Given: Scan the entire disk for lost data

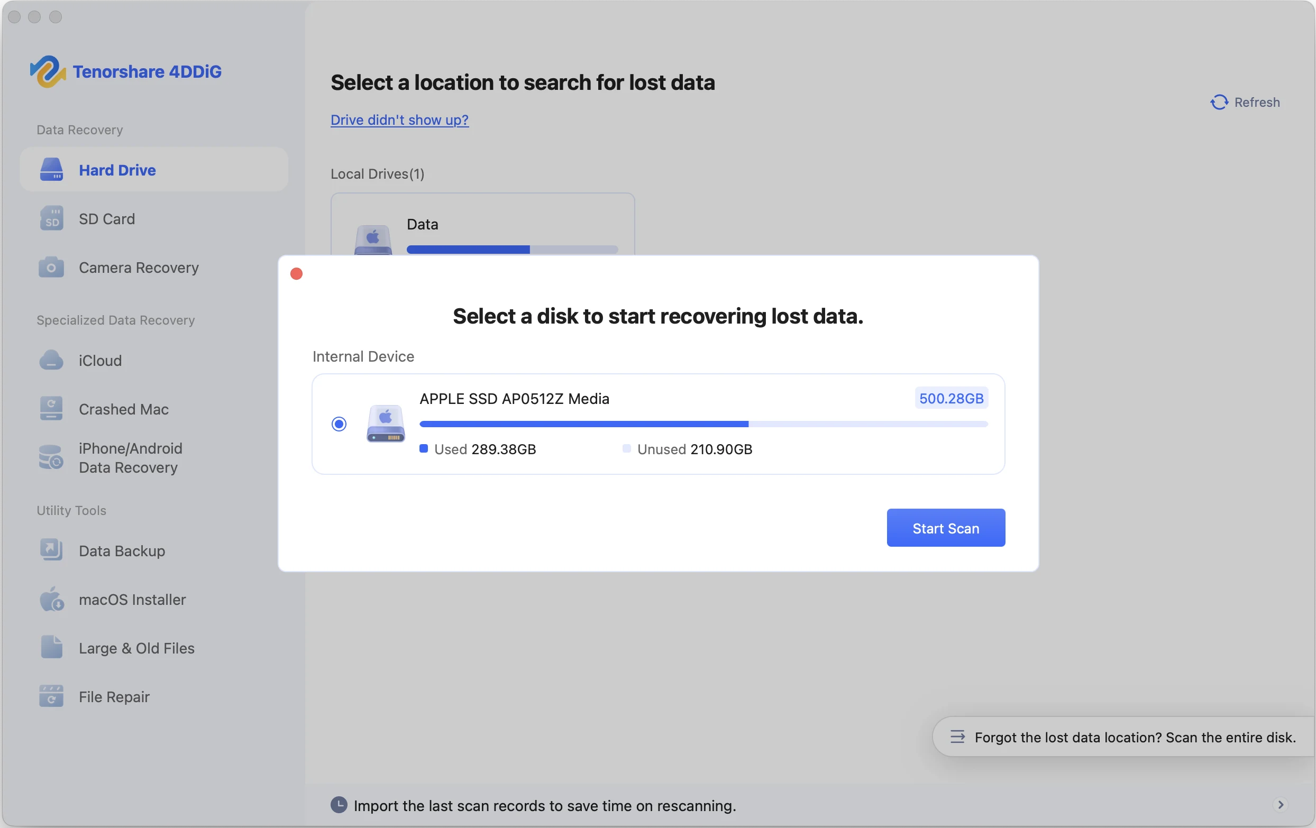Looking at the screenshot, I should [1121, 737].
